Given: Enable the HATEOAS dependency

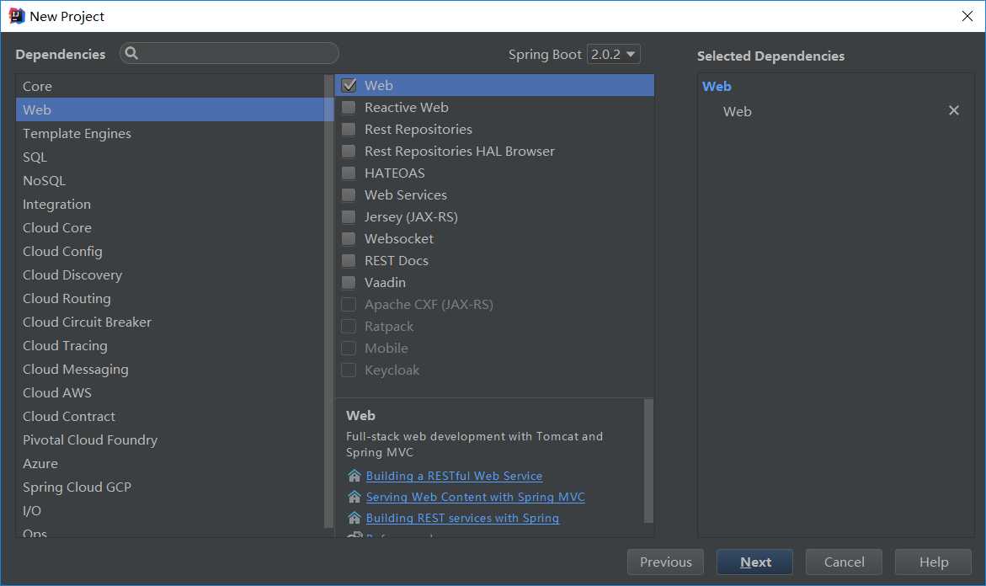Looking at the screenshot, I should coord(349,173).
